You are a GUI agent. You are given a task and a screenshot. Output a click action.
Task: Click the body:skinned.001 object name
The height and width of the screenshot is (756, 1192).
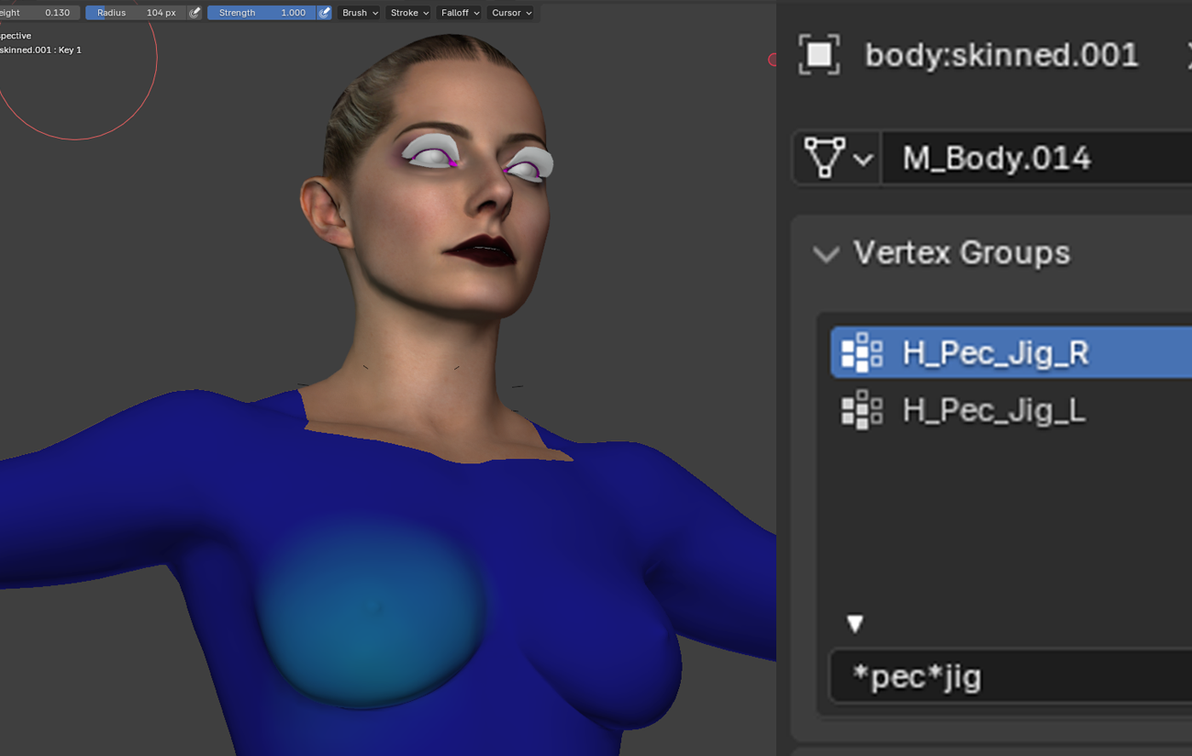tap(1002, 55)
